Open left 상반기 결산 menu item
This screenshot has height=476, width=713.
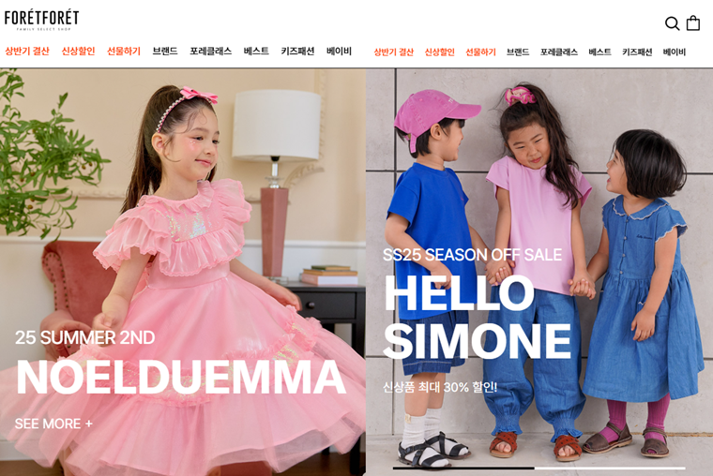27,51
